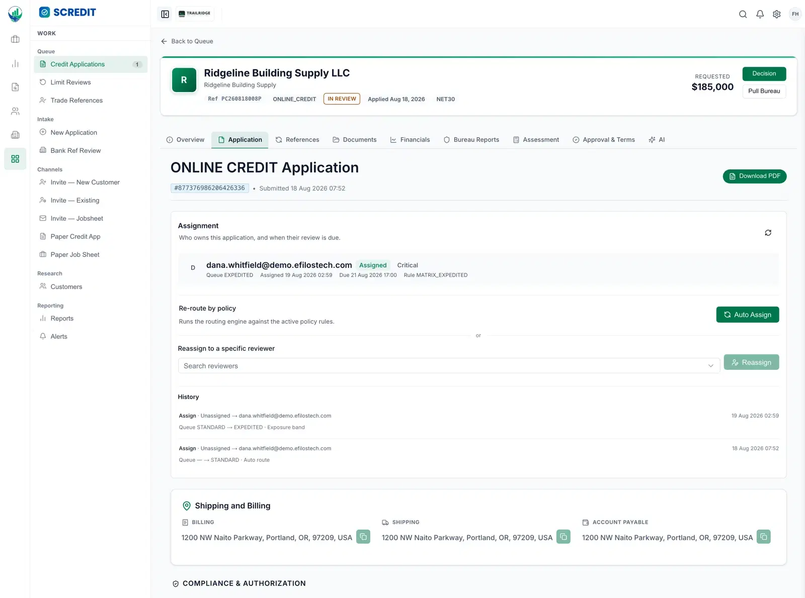Screen dimensions: 805x598
Task: Switch to the AI tab
Action: coord(657,140)
